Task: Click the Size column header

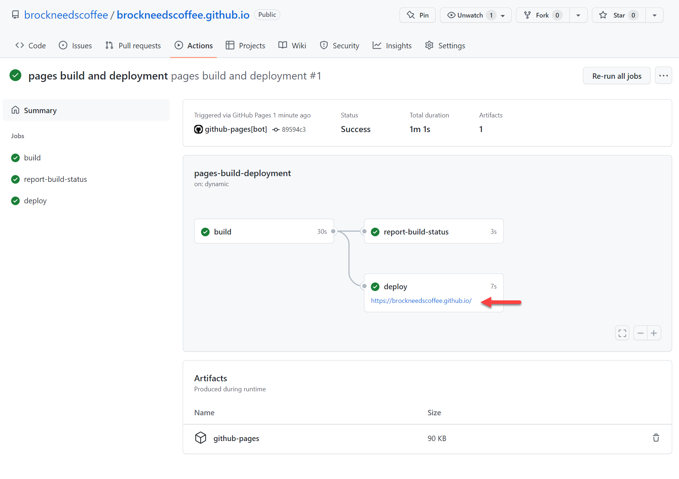Action: pyautogui.click(x=434, y=412)
